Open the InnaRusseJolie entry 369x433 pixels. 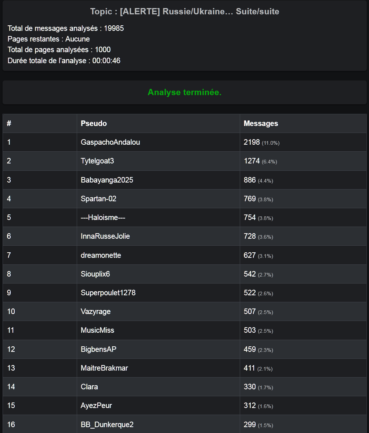click(x=105, y=236)
